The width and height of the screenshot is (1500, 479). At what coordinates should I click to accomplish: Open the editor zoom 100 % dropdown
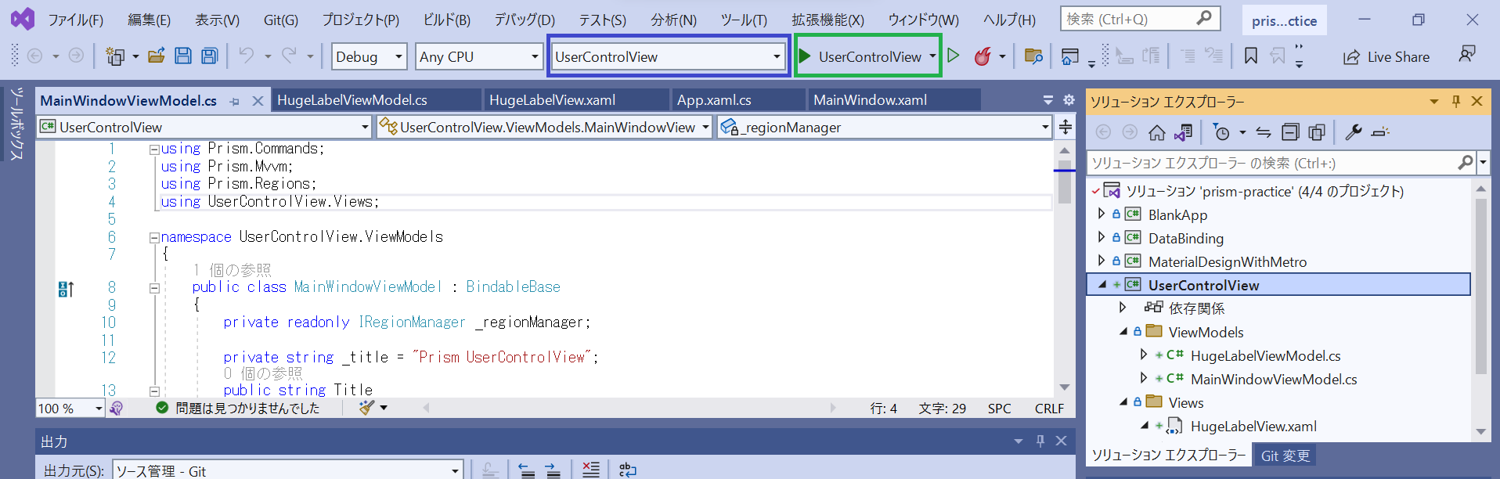tap(70, 408)
